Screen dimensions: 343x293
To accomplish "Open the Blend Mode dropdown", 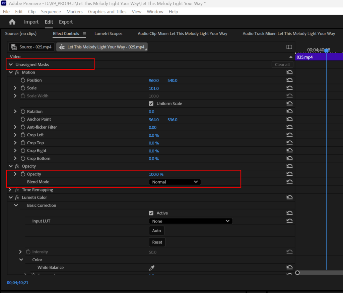I will click(x=175, y=182).
